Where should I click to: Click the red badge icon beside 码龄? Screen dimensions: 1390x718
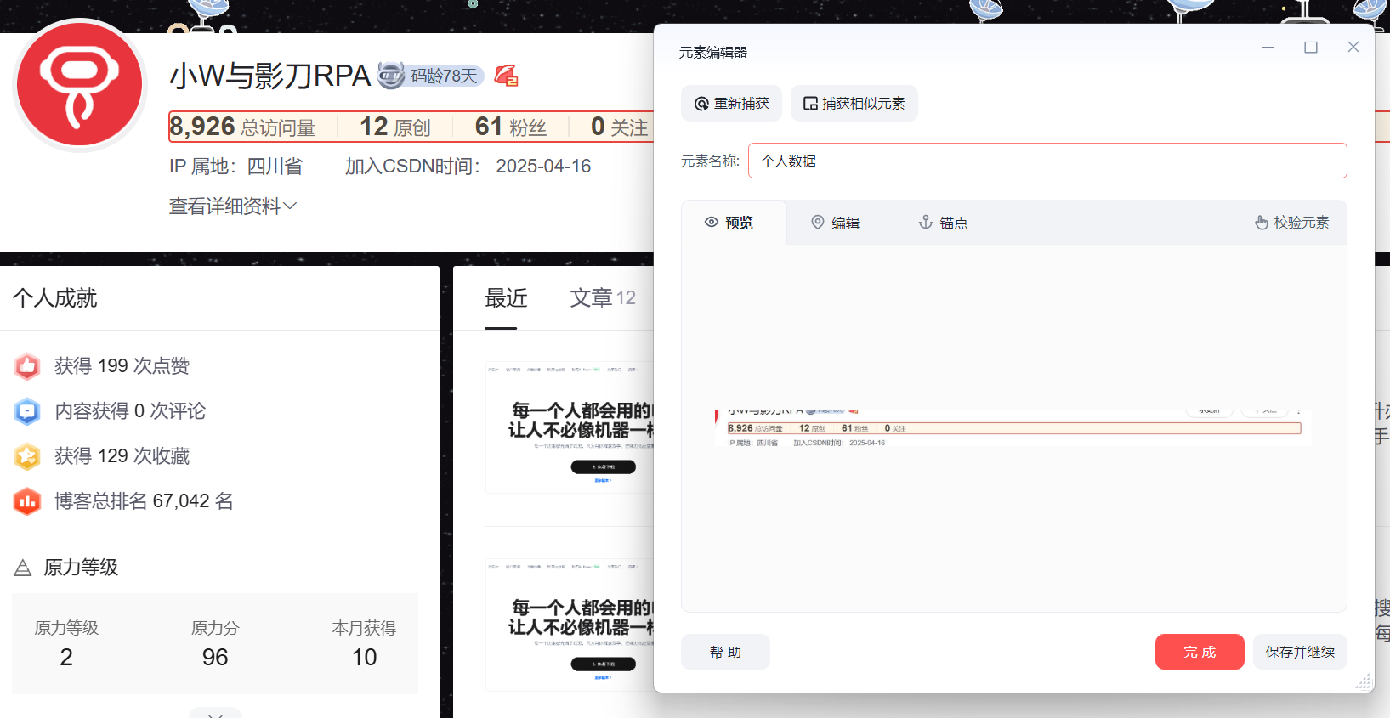click(506, 76)
